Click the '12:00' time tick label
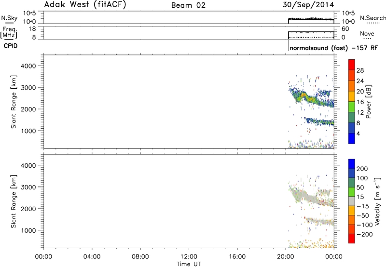This screenshot has width=386, height=267. click(x=189, y=257)
